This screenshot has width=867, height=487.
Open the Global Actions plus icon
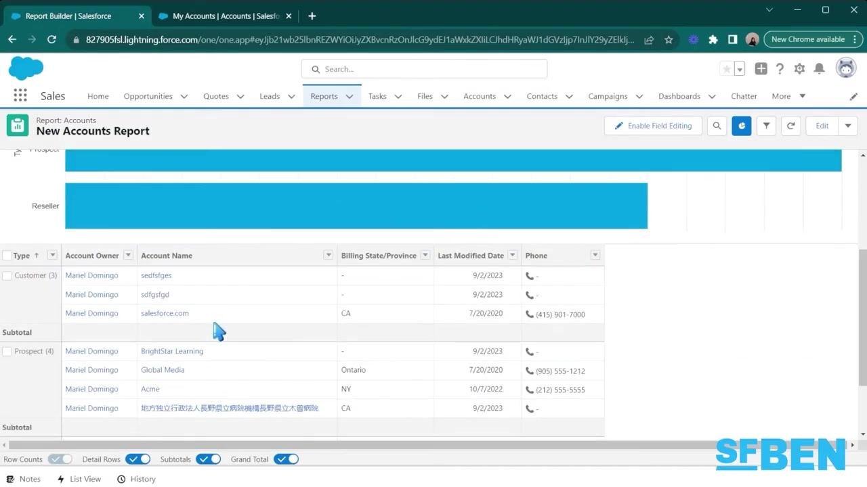pos(761,68)
